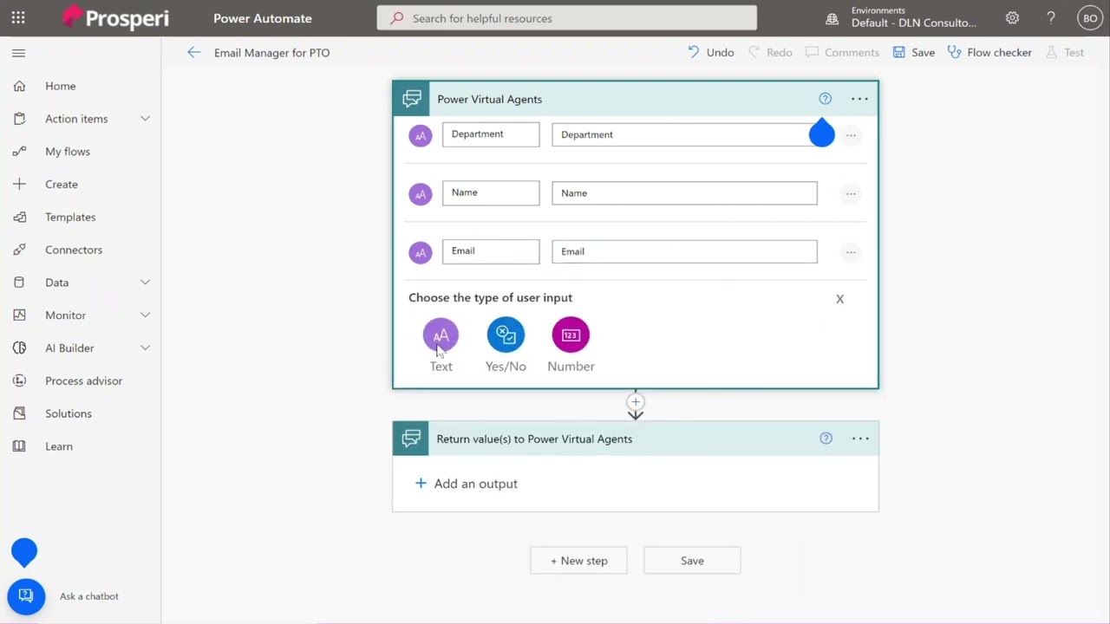
Task: Click the Email row text type icon
Action: [x=421, y=252]
